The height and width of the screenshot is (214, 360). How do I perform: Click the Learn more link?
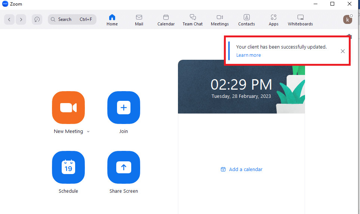click(x=249, y=55)
